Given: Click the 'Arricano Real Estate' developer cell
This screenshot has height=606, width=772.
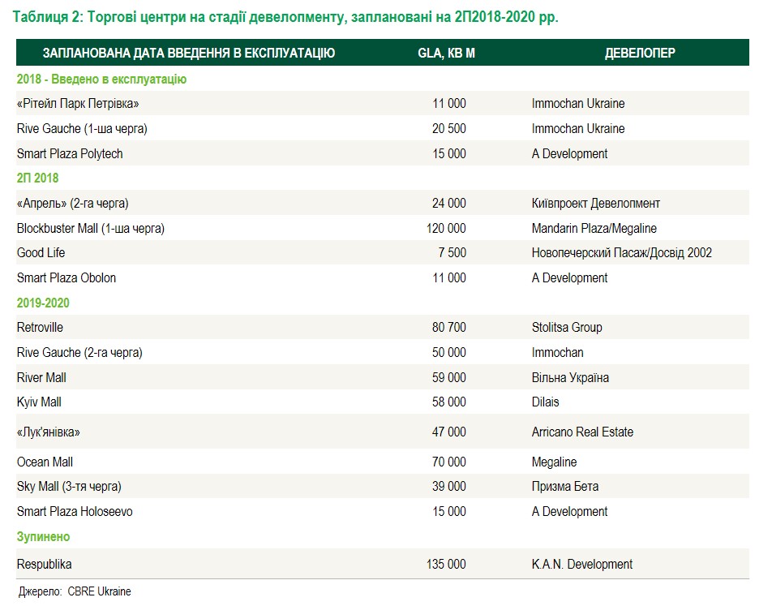Looking at the screenshot, I should (582, 432).
